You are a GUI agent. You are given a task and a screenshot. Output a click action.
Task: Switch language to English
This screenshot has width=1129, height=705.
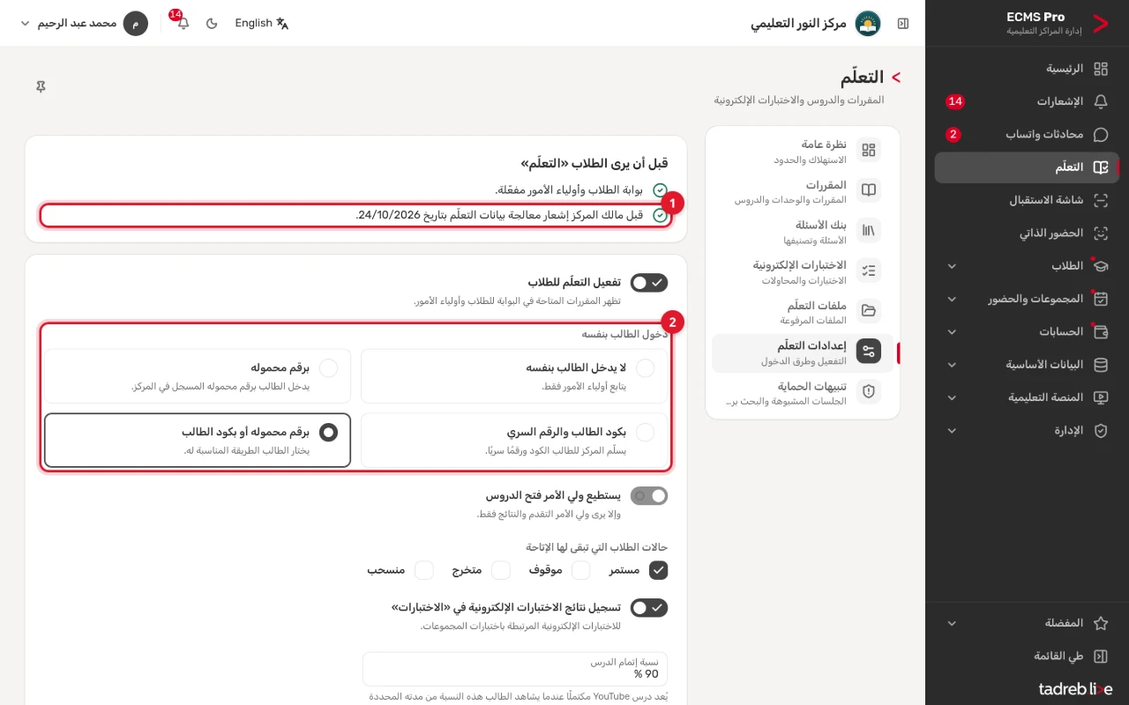coord(261,23)
